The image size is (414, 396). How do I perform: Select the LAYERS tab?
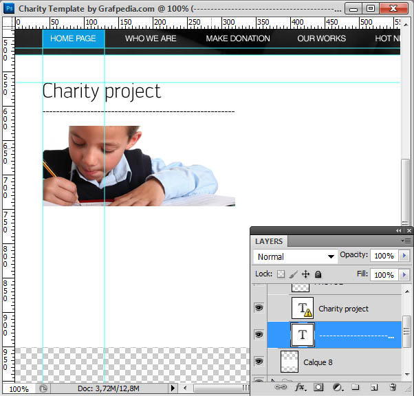[x=269, y=241]
